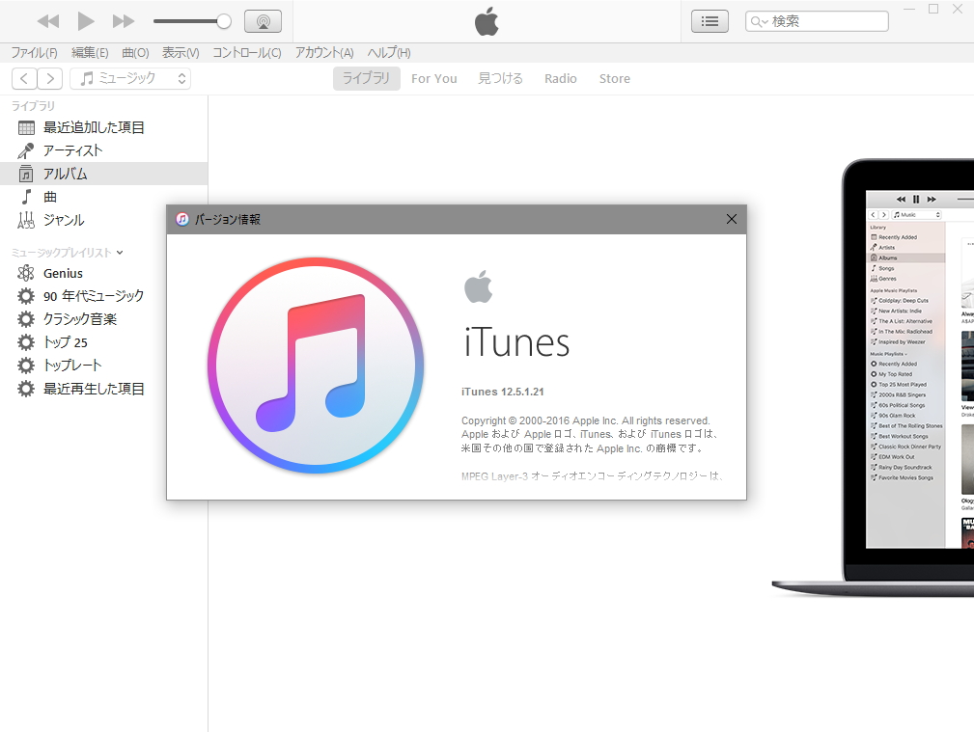Close the バージョン情報 dialog
The height and width of the screenshot is (732, 974).
pyautogui.click(x=732, y=219)
